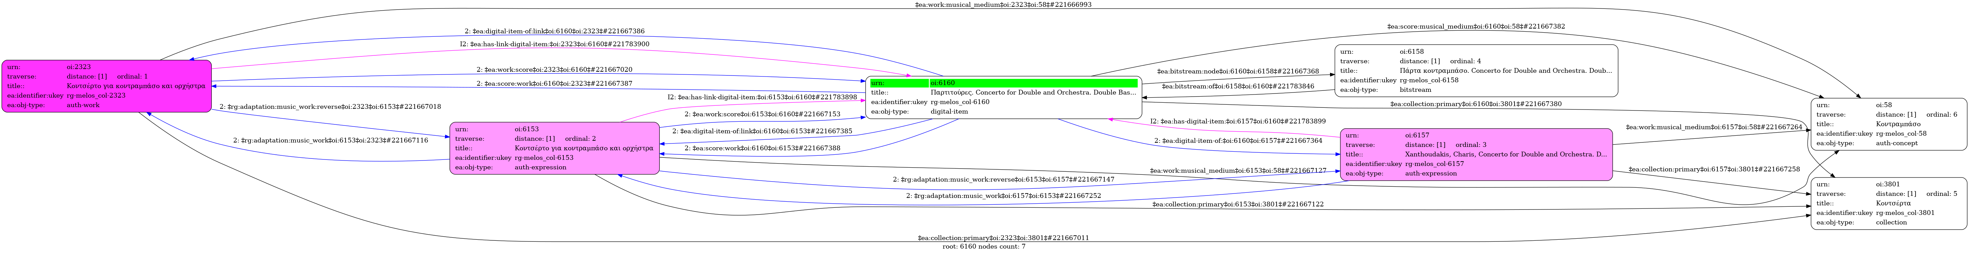This screenshot has height=254, width=1969.
Task: Select ea:collection:primary oi:2323 bottom edge label
Action: pos(1003,238)
